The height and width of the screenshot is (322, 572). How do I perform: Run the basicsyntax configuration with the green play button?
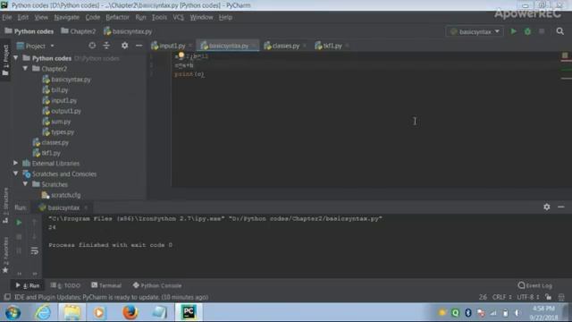[513, 31]
